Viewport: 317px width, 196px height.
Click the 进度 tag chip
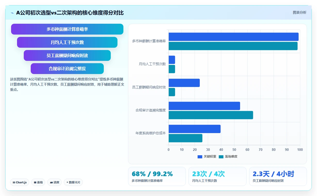point(54,182)
